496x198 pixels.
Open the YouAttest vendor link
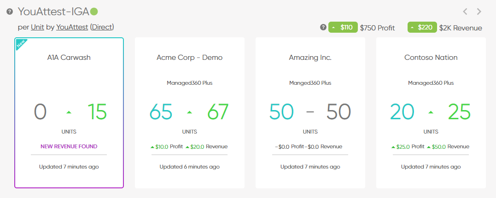coord(72,27)
